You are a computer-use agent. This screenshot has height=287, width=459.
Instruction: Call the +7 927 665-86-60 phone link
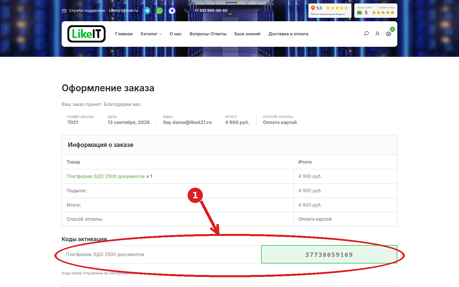click(211, 11)
